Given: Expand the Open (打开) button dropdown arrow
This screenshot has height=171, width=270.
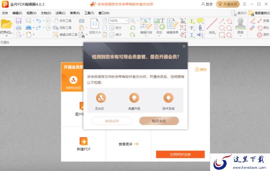Looking at the screenshot, I should point(7,36).
